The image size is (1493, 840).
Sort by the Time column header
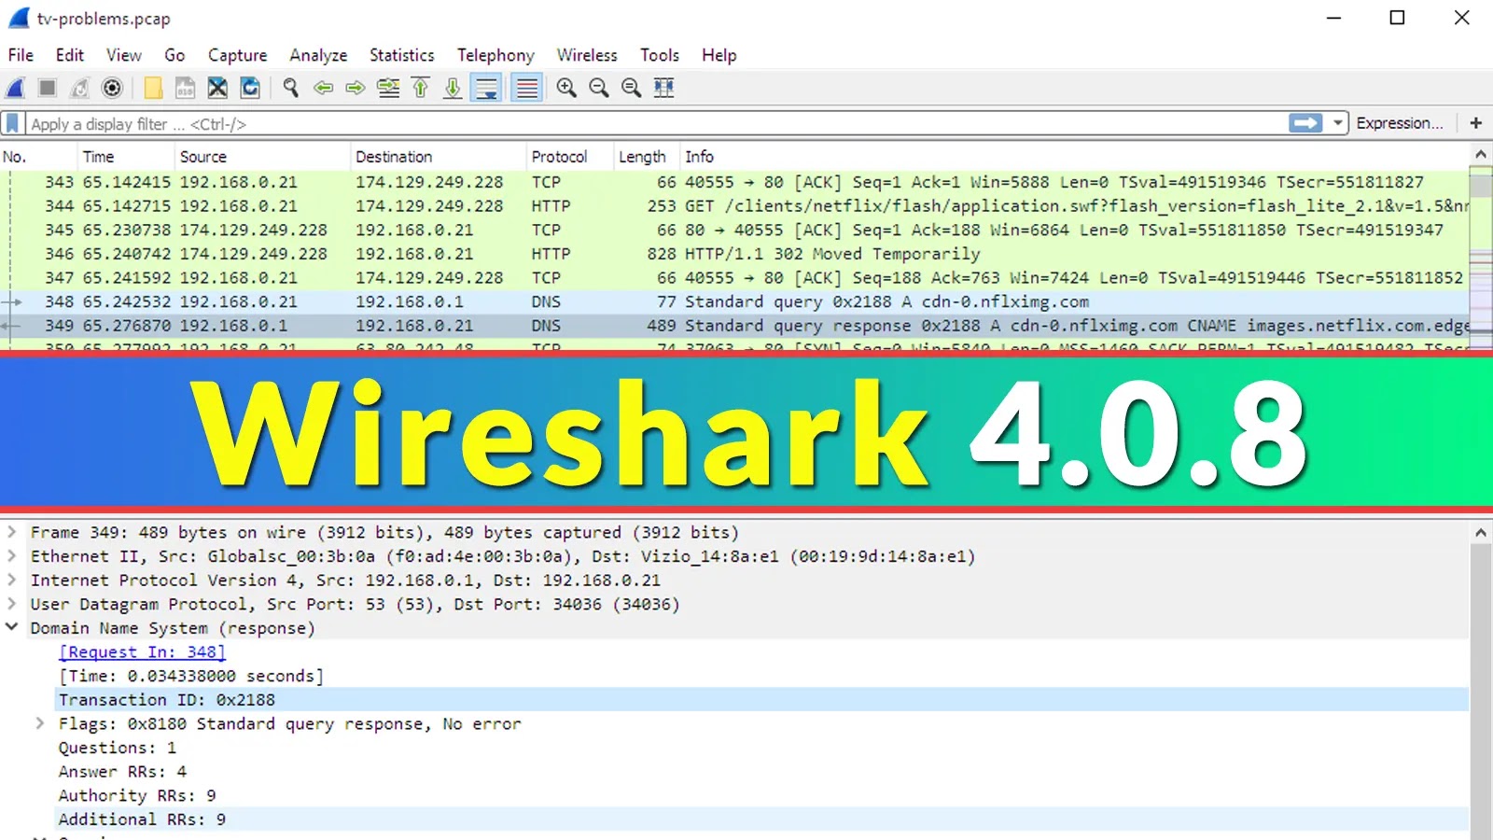click(x=127, y=157)
